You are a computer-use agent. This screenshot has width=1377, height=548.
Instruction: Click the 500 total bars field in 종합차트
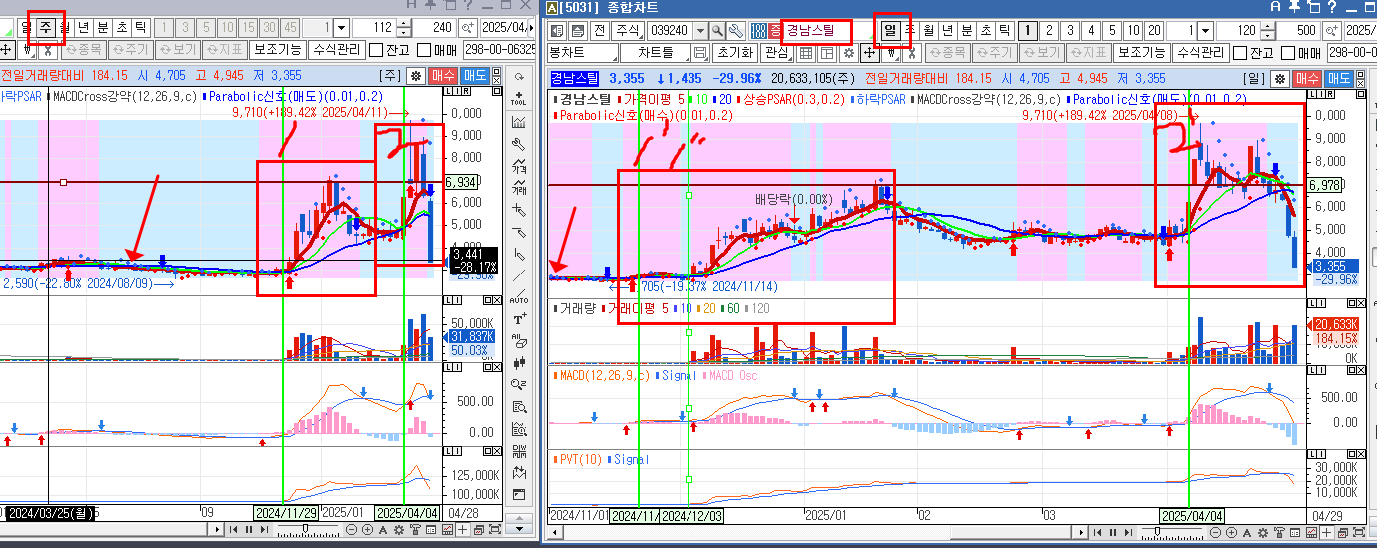tap(1298, 30)
